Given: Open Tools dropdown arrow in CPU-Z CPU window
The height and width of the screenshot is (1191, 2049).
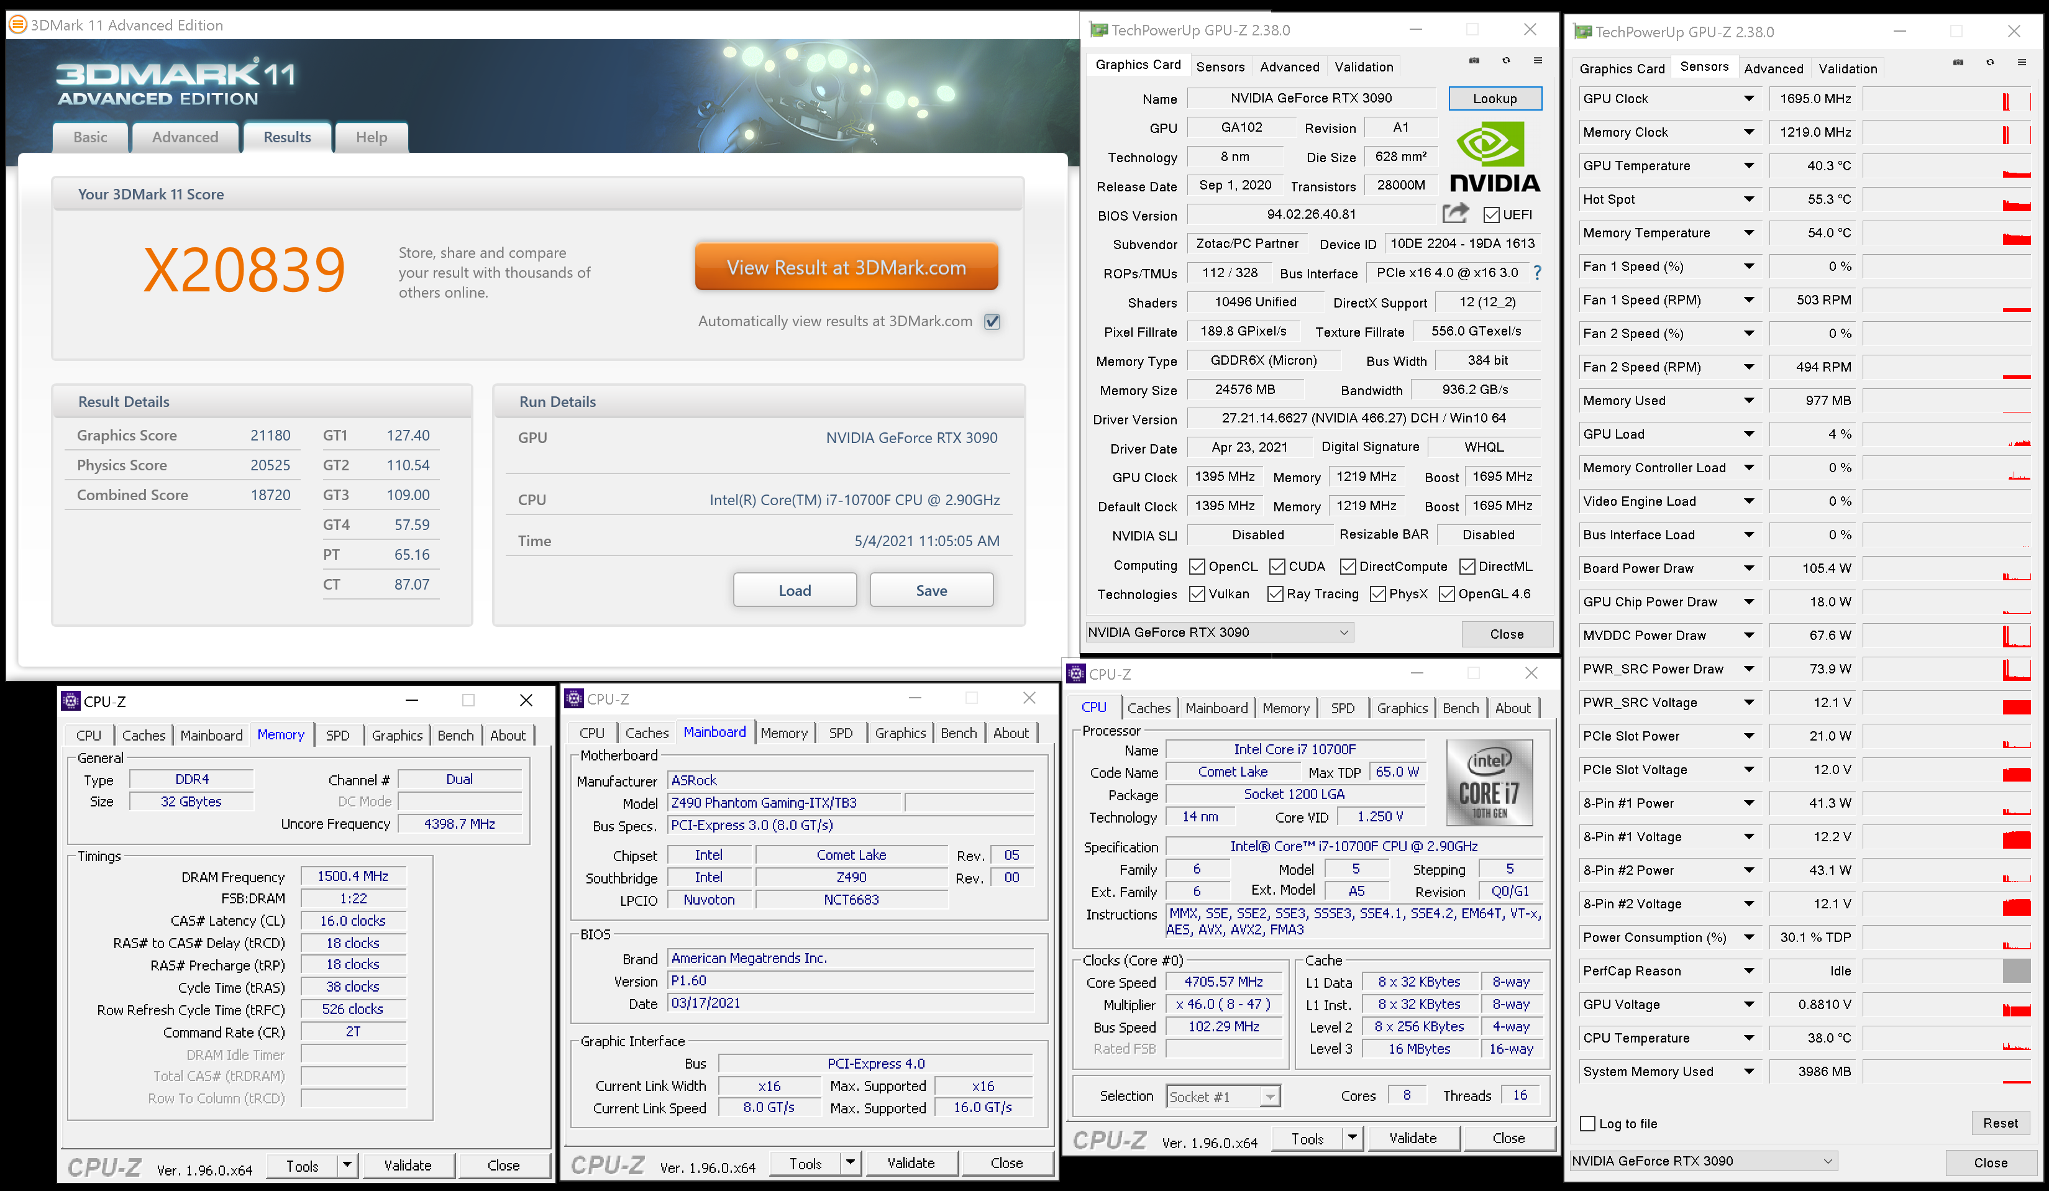Looking at the screenshot, I should tap(1352, 1138).
